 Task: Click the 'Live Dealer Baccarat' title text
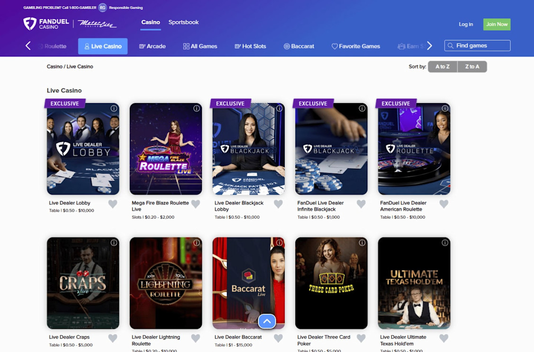[x=238, y=337]
